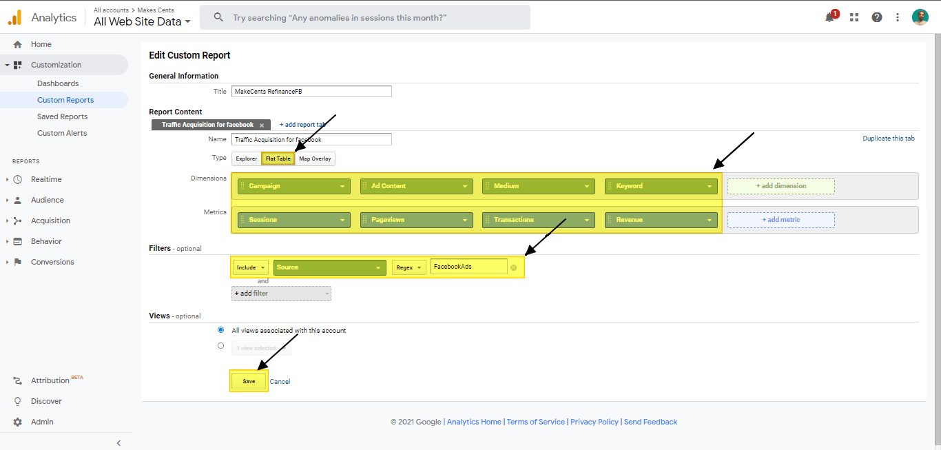Open the user account avatar

[920, 17]
